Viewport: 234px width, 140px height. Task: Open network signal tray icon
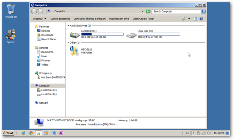coord(203,133)
